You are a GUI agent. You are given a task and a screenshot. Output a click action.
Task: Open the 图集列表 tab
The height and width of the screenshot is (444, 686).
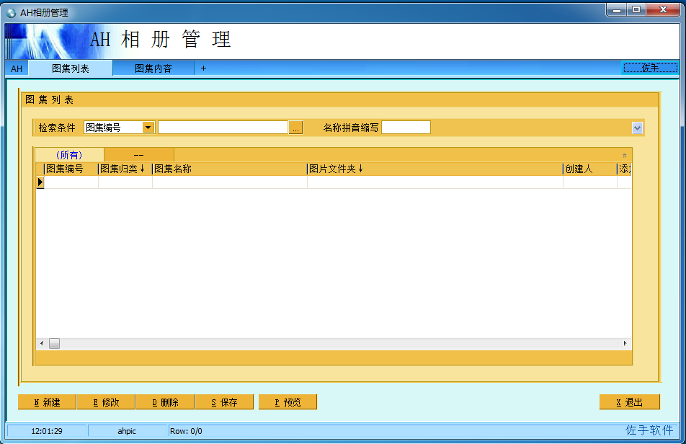(71, 68)
